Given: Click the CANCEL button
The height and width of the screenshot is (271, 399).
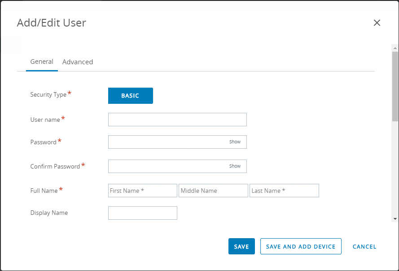Looking at the screenshot, I should click(364, 246).
